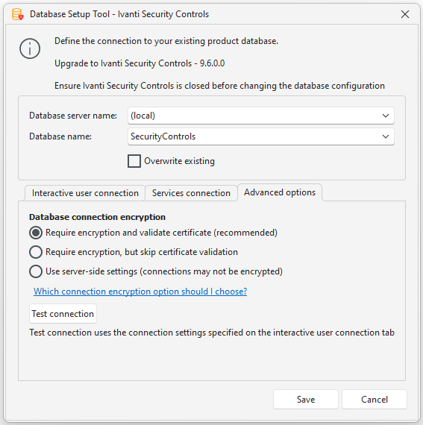Enable the Overwrite existing checkbox
This screenshot has height=425, width=423.
pyautogui.click(x=134, y=161)
